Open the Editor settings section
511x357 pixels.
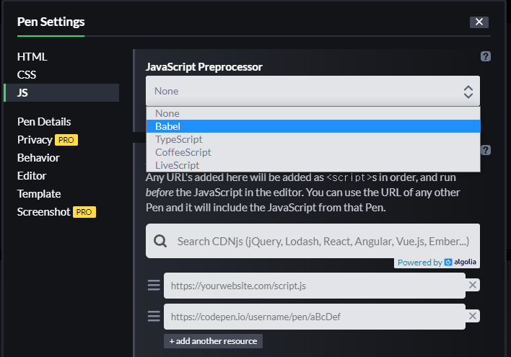coord(32,176)
